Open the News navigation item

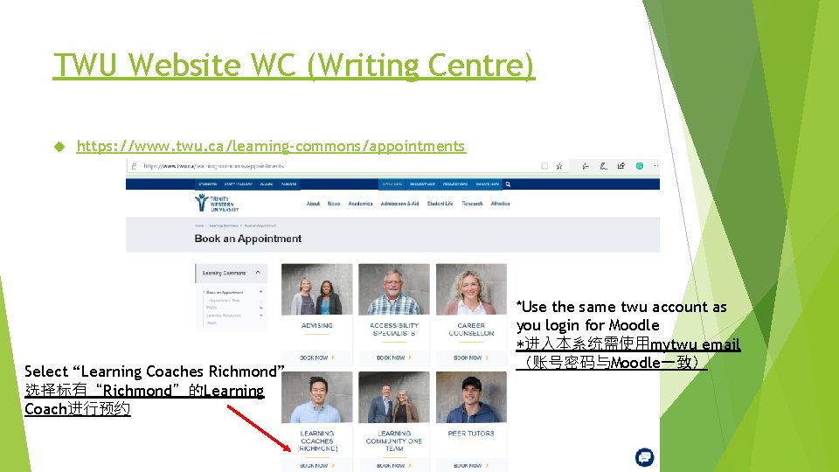coord(334,204)
